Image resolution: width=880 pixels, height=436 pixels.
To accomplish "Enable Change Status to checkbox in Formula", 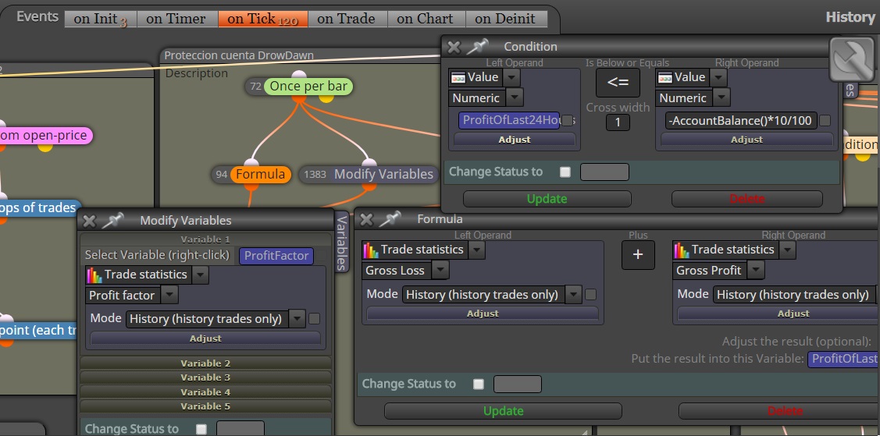I will 478,384.
